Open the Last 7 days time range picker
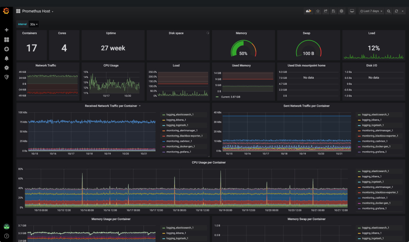This screenshot has height=242, width=409. (370, 11)
